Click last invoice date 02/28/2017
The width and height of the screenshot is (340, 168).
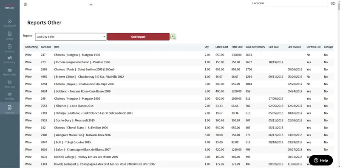(295, 84)
